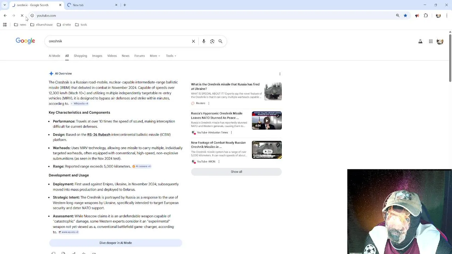Open the apps grid in bookmarks bar
This screenshot has width=452, height=254.
coord(5,25)
